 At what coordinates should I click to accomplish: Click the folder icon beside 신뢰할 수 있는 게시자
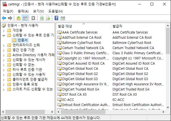click(x=9, y=60)
